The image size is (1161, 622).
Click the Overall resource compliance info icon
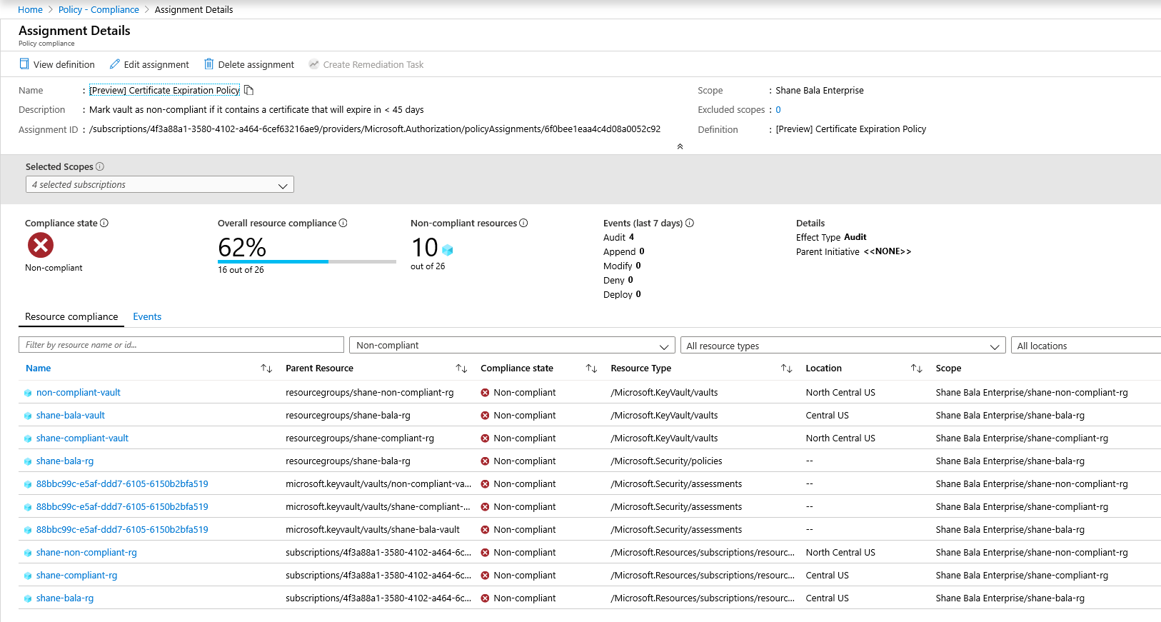343,223
